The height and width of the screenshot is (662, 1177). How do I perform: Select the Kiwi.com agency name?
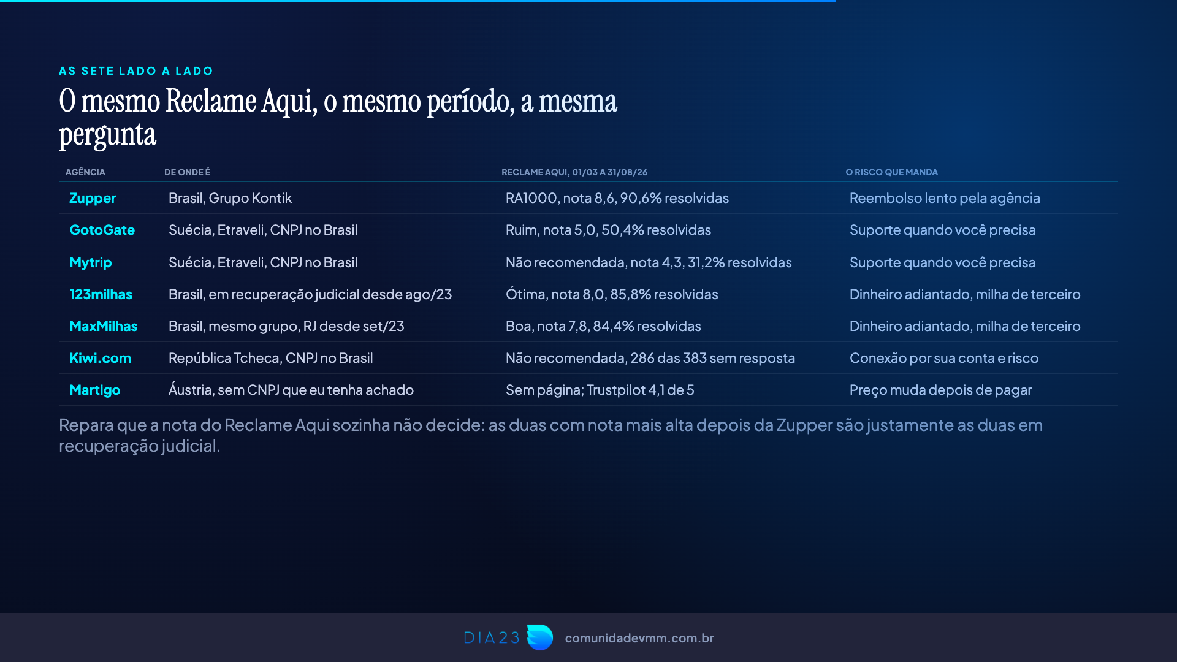[x=100, y=358]
